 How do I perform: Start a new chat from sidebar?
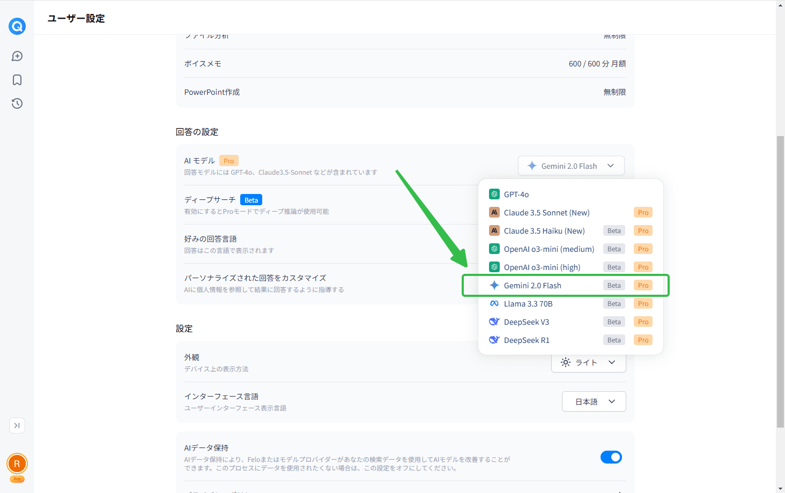pyautogui.click(x=17, y=56)
